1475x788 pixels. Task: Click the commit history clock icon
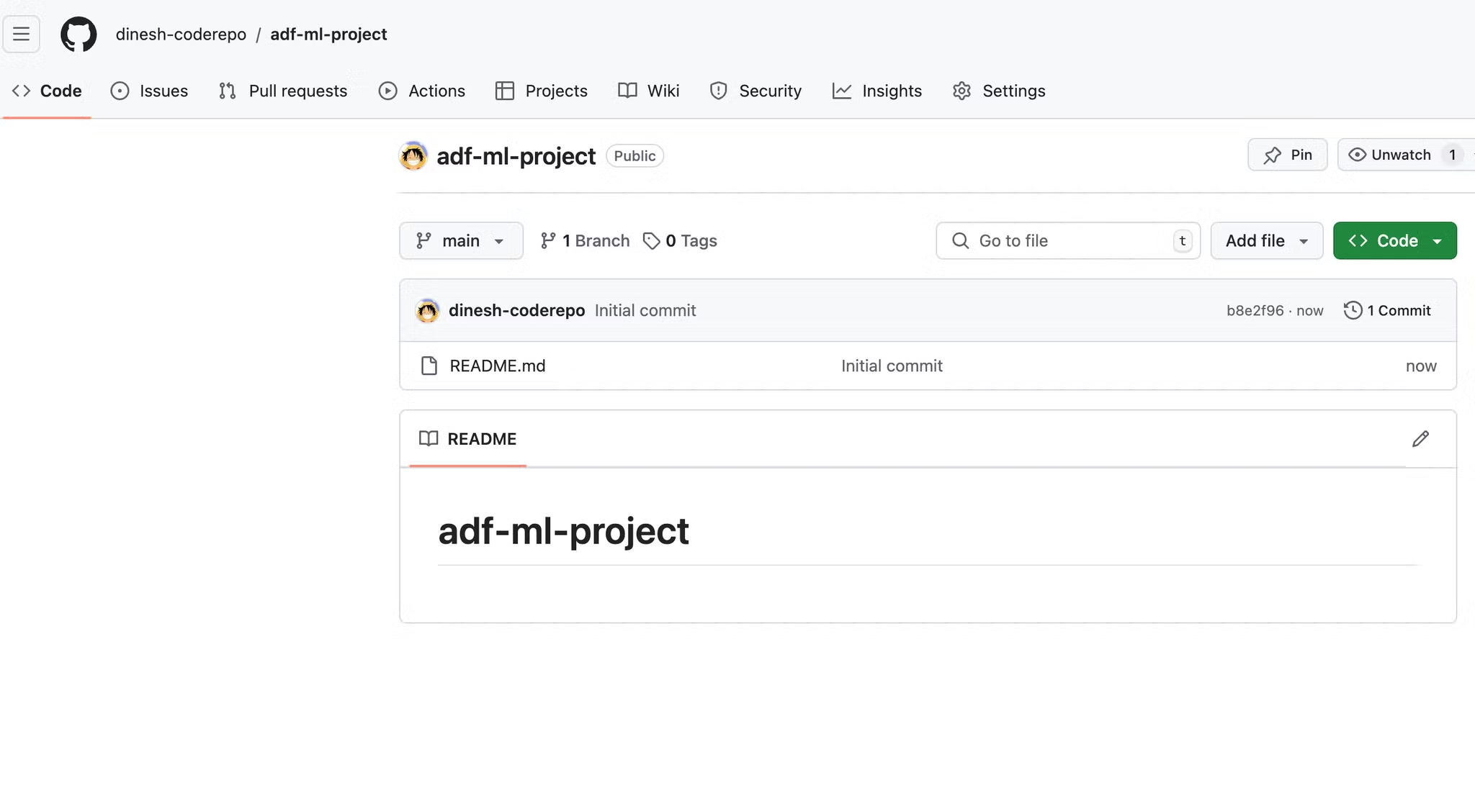pos(1353,310)
